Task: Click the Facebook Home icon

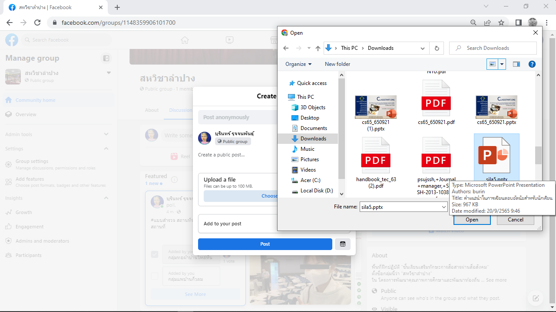Action: (185, 40)
